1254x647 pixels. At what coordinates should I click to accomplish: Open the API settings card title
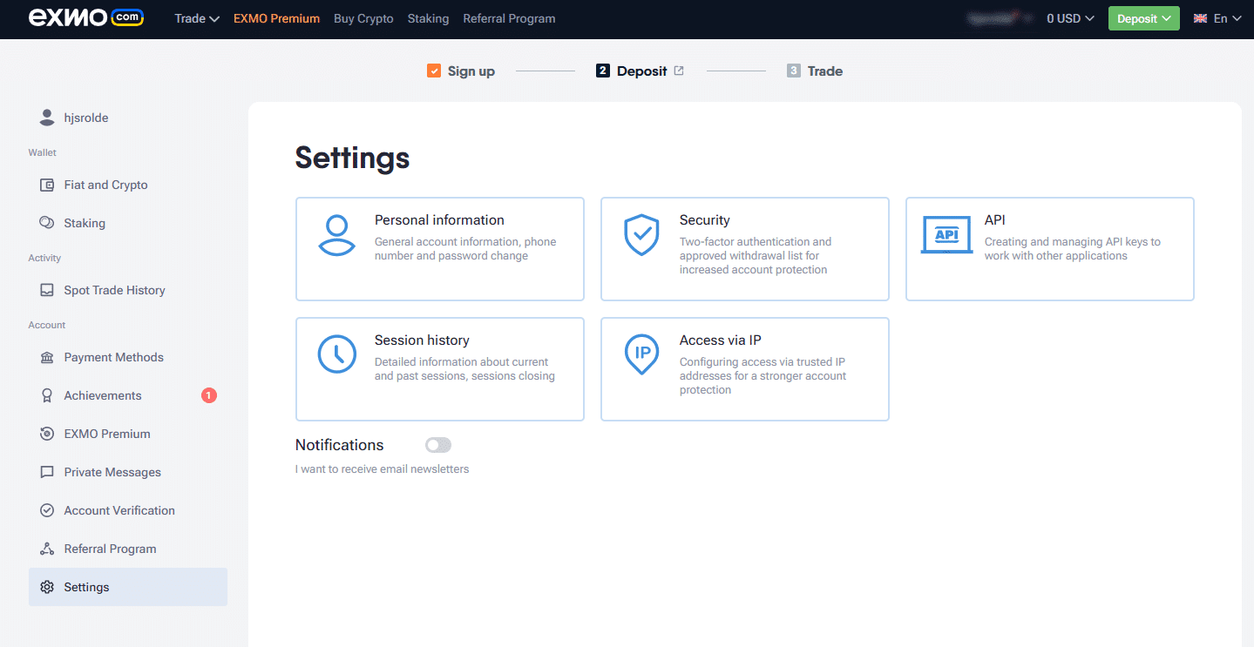[x=994, y=220]
